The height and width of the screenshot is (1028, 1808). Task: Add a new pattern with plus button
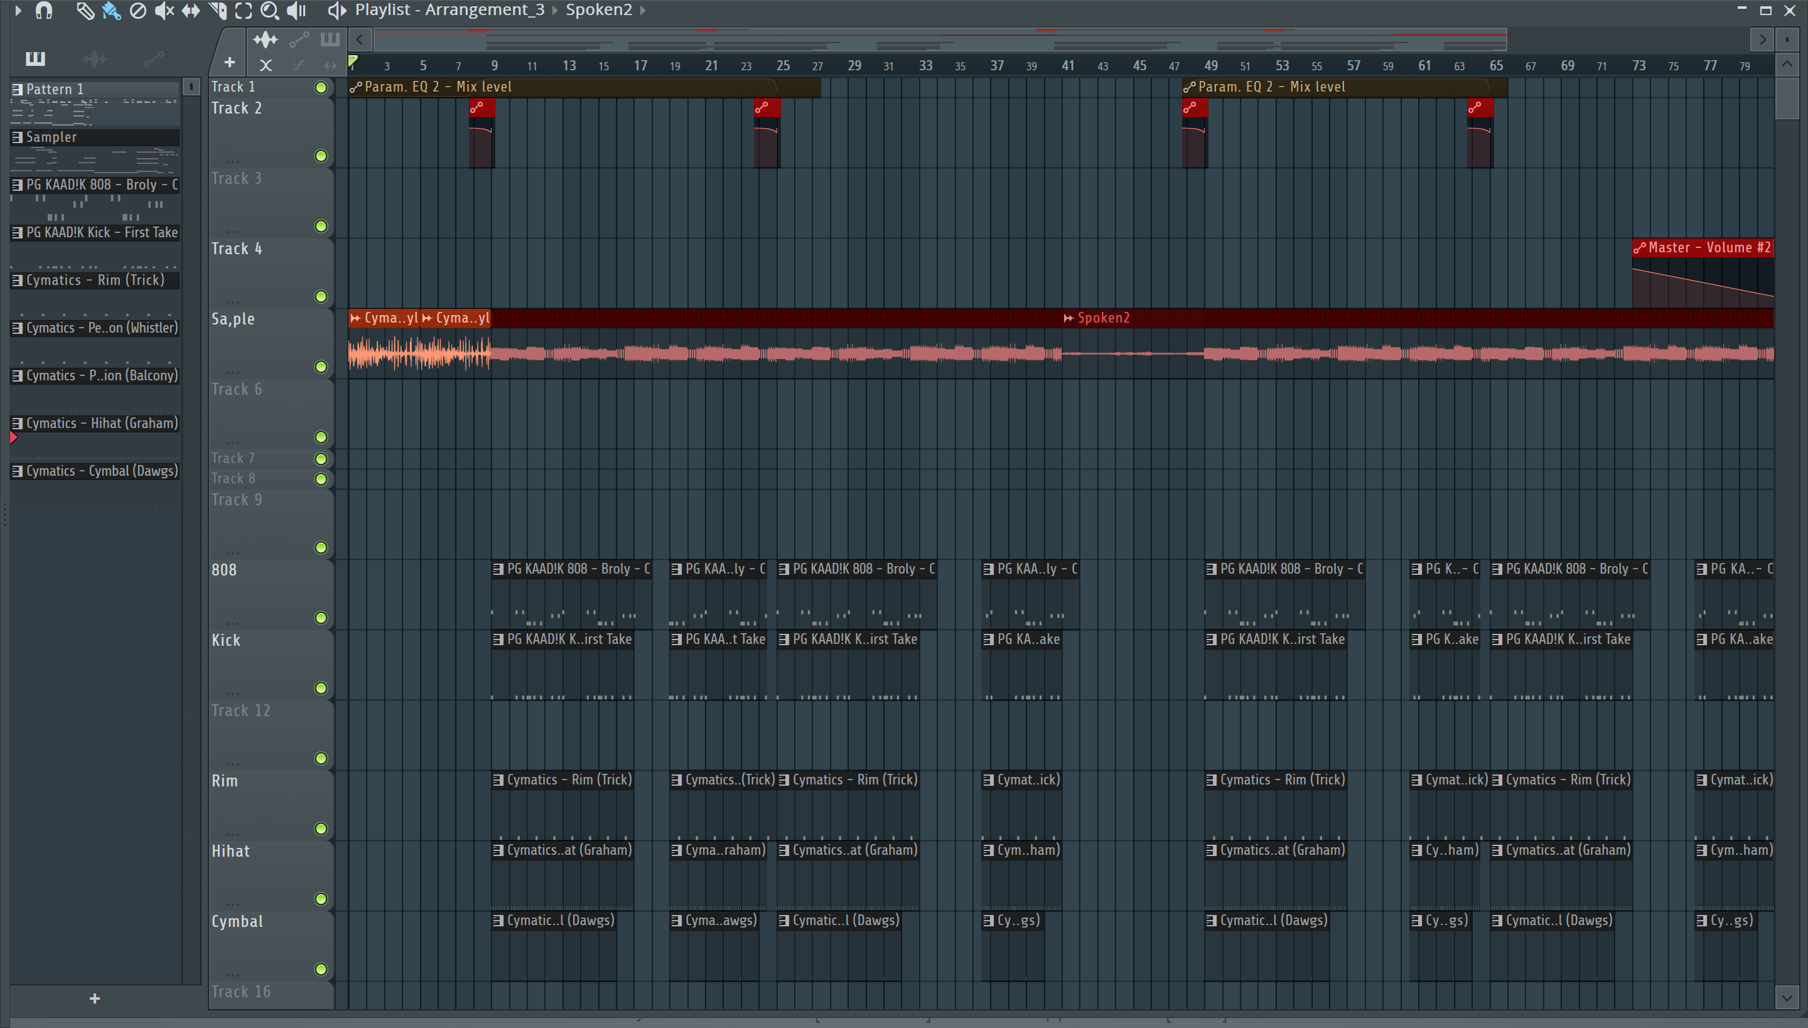tap(95, 999)
